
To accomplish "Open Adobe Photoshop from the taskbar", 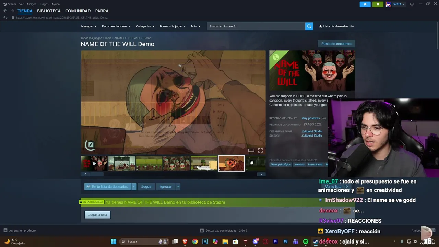I will 285,242.
